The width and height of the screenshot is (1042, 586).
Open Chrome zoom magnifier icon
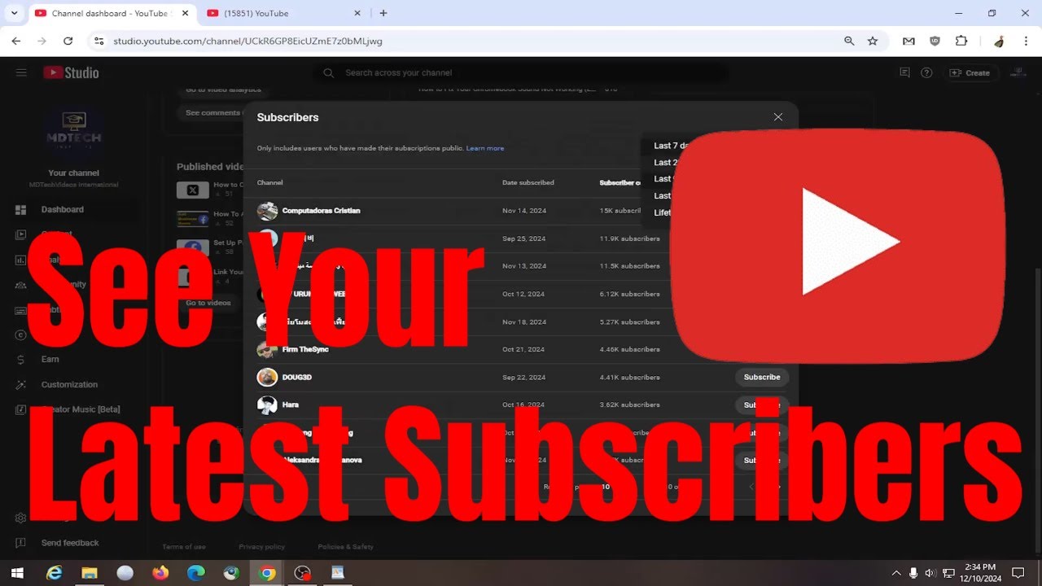pyautogui.click(x=849, y=41)
